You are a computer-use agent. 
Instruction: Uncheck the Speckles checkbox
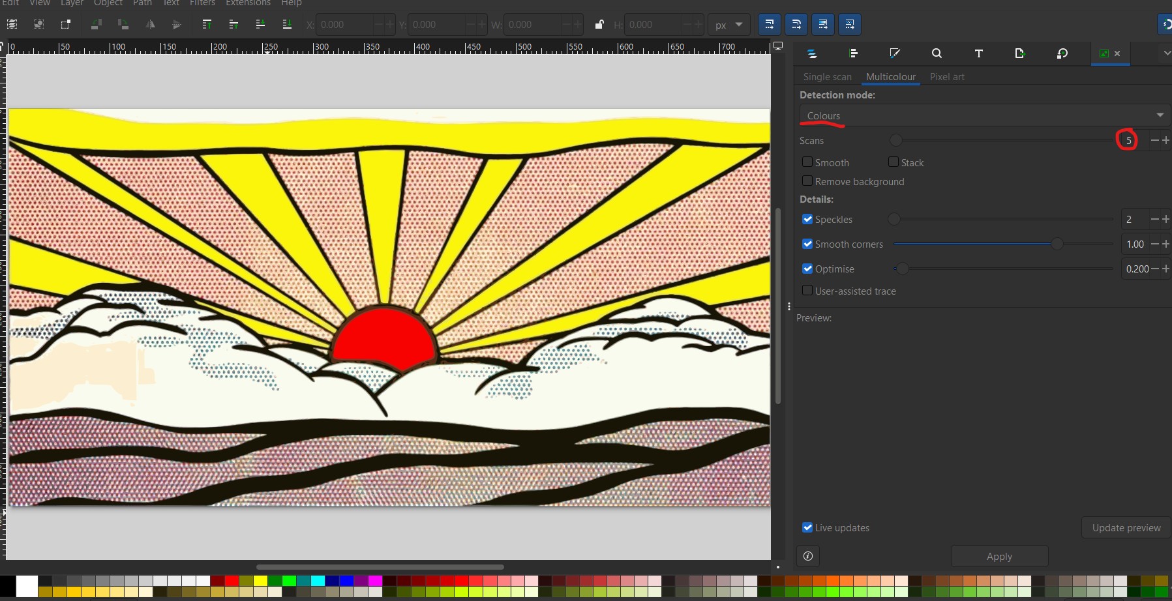[x=807, y=219]
